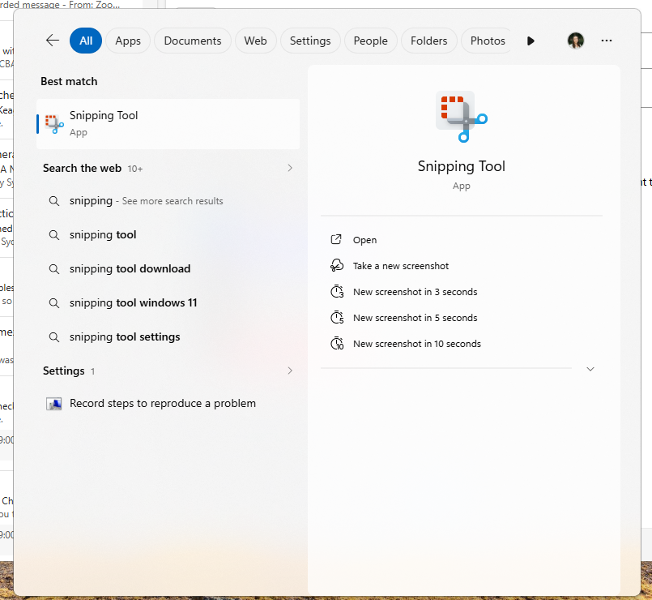This screenshot has height=600, width=652.
Task: Open Record steps to reproduce a problem
Action: [x=162, y=403]
